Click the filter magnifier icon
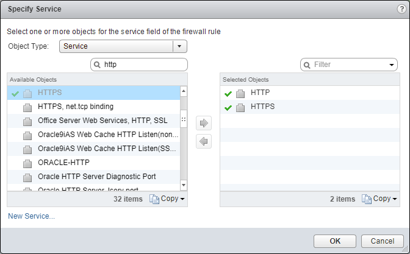This screenshot has width=410, height=254. point(307,65)
